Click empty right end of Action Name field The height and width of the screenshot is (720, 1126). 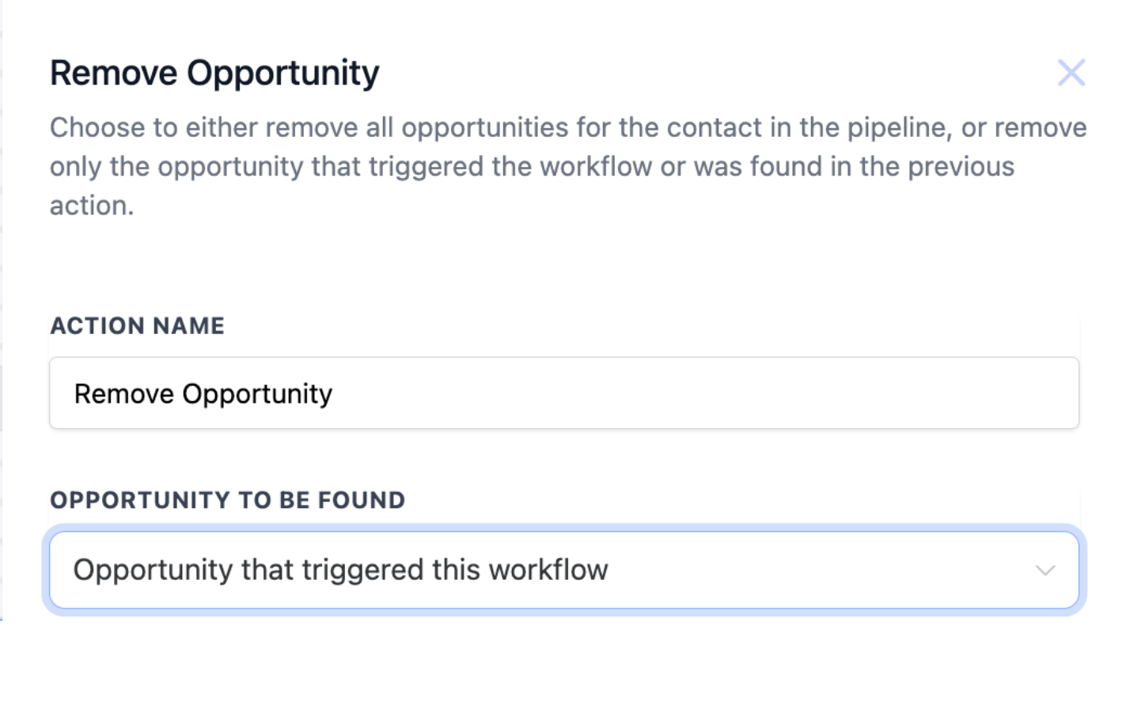pos(989,393)
